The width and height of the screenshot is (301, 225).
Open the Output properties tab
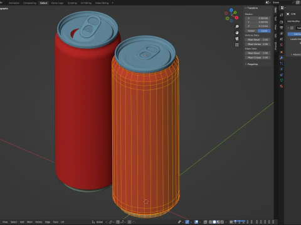point(282,27)
